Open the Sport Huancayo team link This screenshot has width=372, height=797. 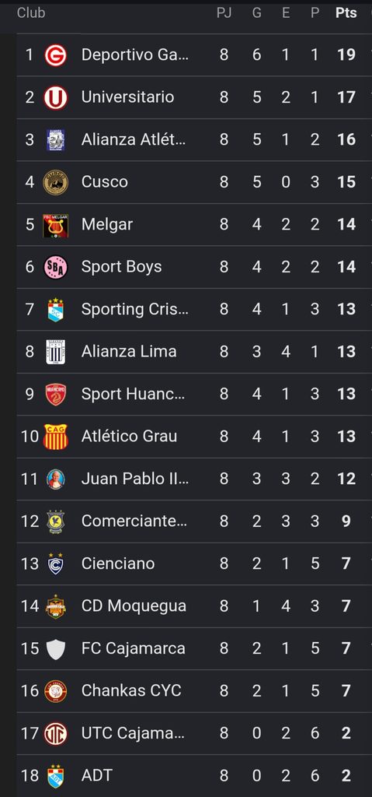click(x=134, y=394)
